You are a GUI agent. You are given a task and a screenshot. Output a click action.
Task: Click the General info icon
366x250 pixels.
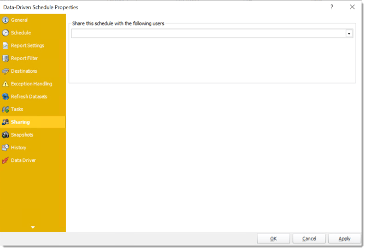click(x=5, y=20)
